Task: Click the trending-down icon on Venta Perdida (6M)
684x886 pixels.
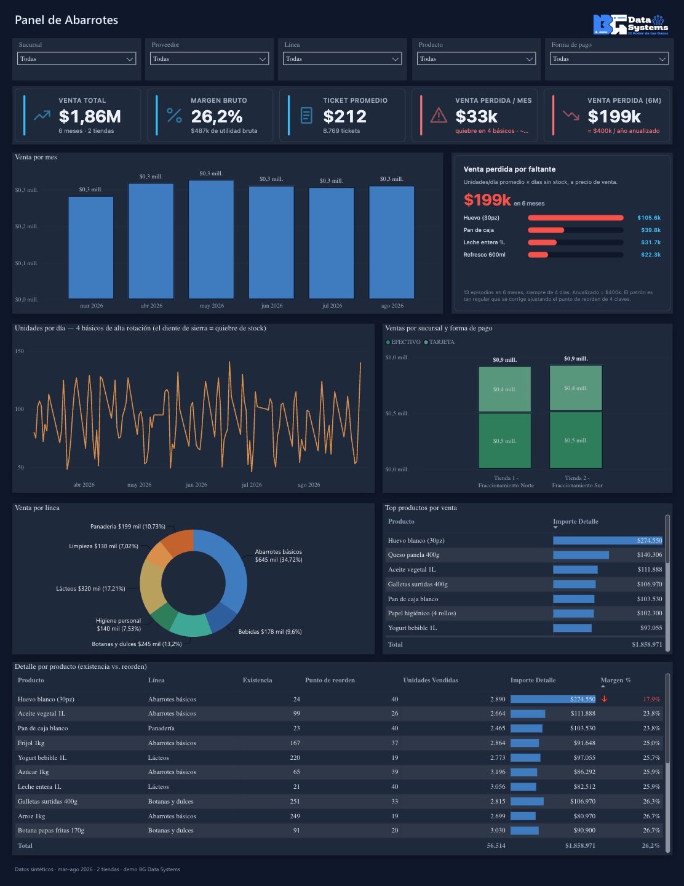Action: pos(571,115)
